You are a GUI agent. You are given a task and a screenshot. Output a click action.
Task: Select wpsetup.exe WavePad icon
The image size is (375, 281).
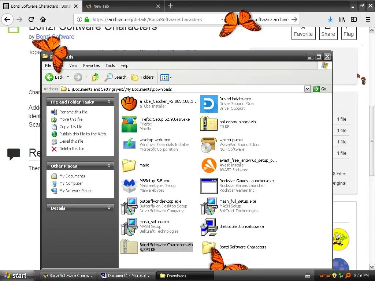coord(208,145)
